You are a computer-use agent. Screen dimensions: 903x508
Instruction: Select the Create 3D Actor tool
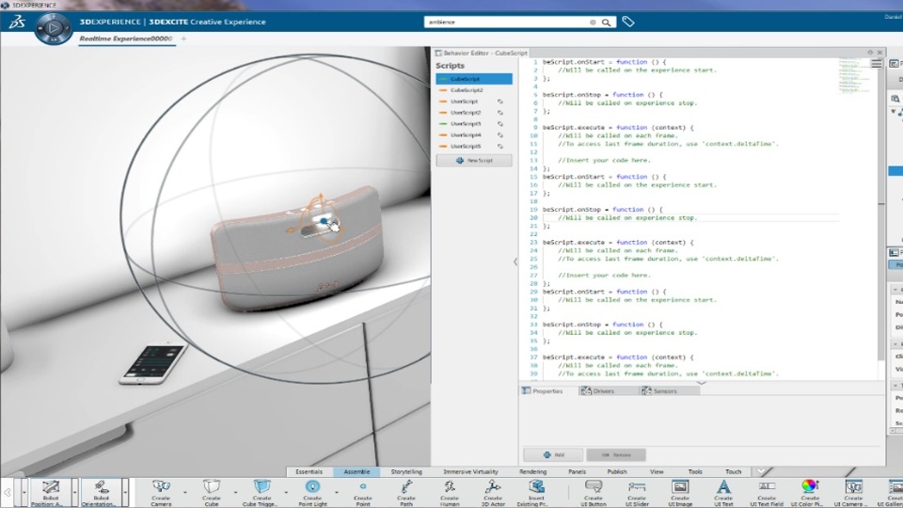click(493, 487)
